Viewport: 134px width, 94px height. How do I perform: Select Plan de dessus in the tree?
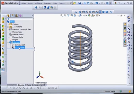(18, 35)
